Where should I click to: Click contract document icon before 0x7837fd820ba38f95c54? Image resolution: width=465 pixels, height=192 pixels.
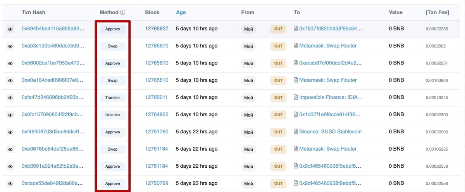(x=296, y=29)
